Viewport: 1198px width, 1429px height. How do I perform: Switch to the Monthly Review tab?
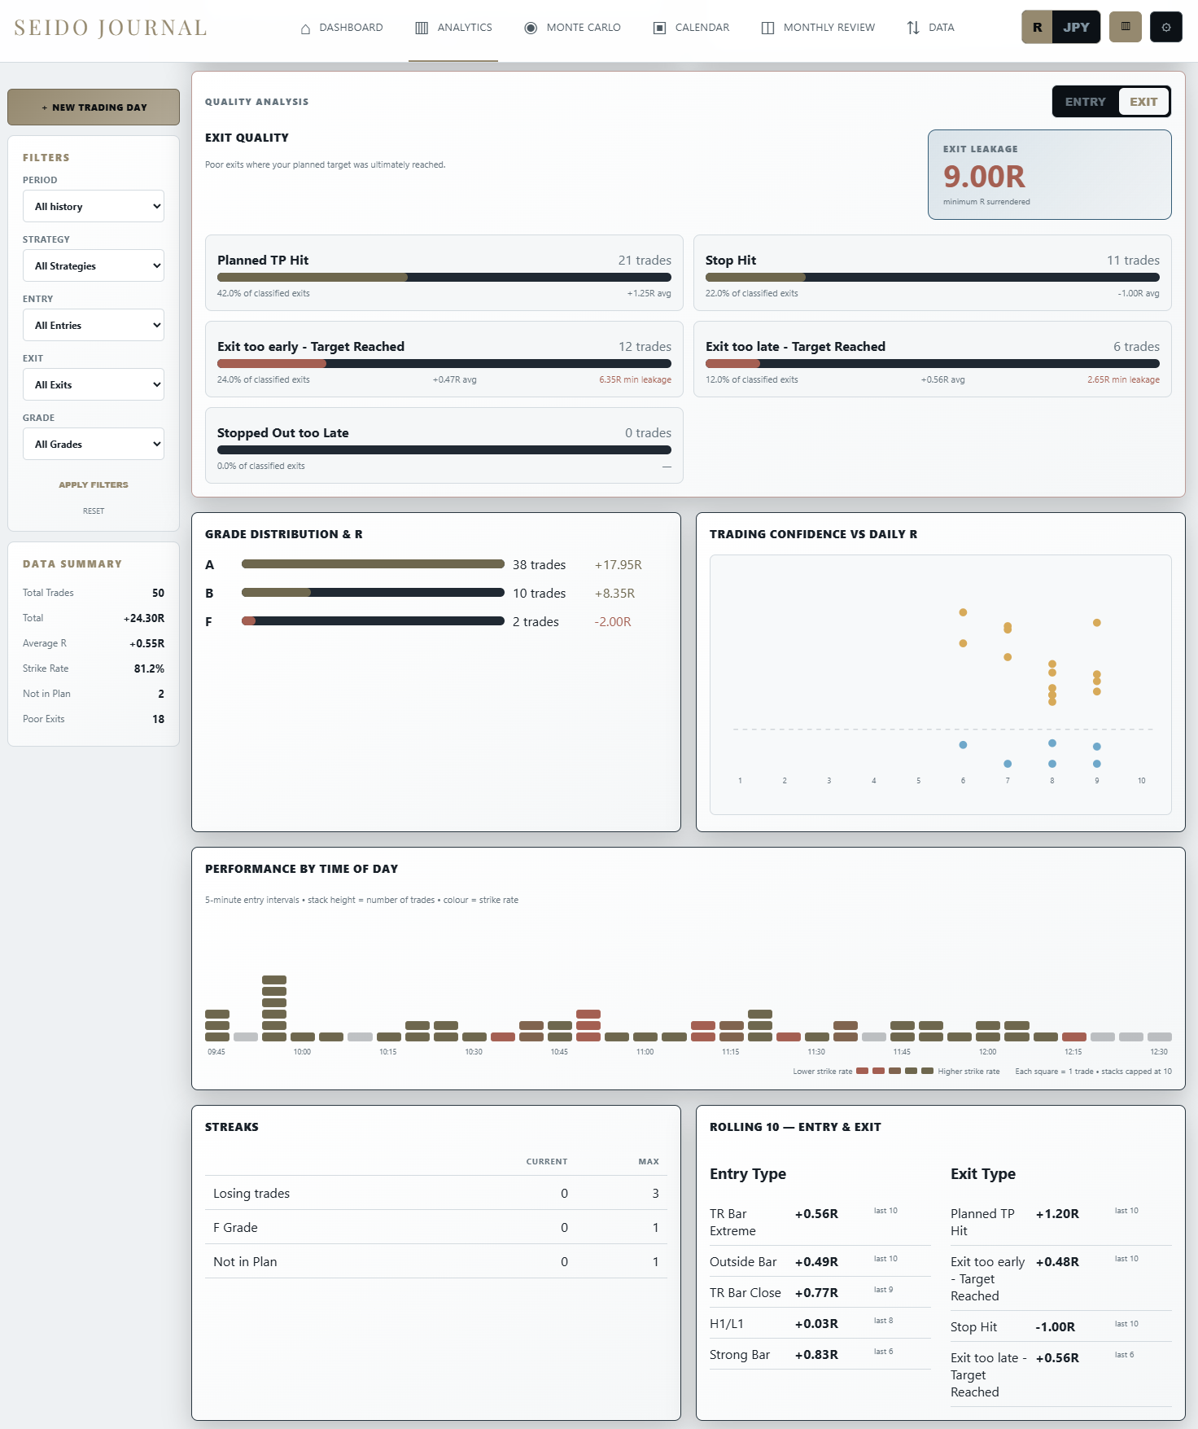click(818, 28)
